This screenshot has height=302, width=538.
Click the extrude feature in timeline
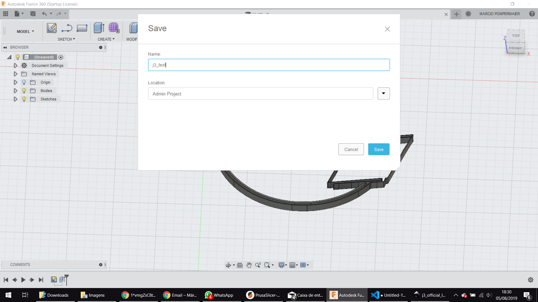(x=62, y=279)
